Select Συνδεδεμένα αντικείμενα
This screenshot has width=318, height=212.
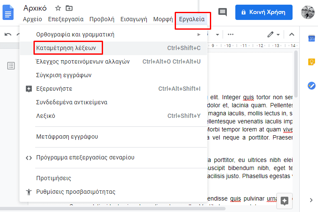(113, 103)
